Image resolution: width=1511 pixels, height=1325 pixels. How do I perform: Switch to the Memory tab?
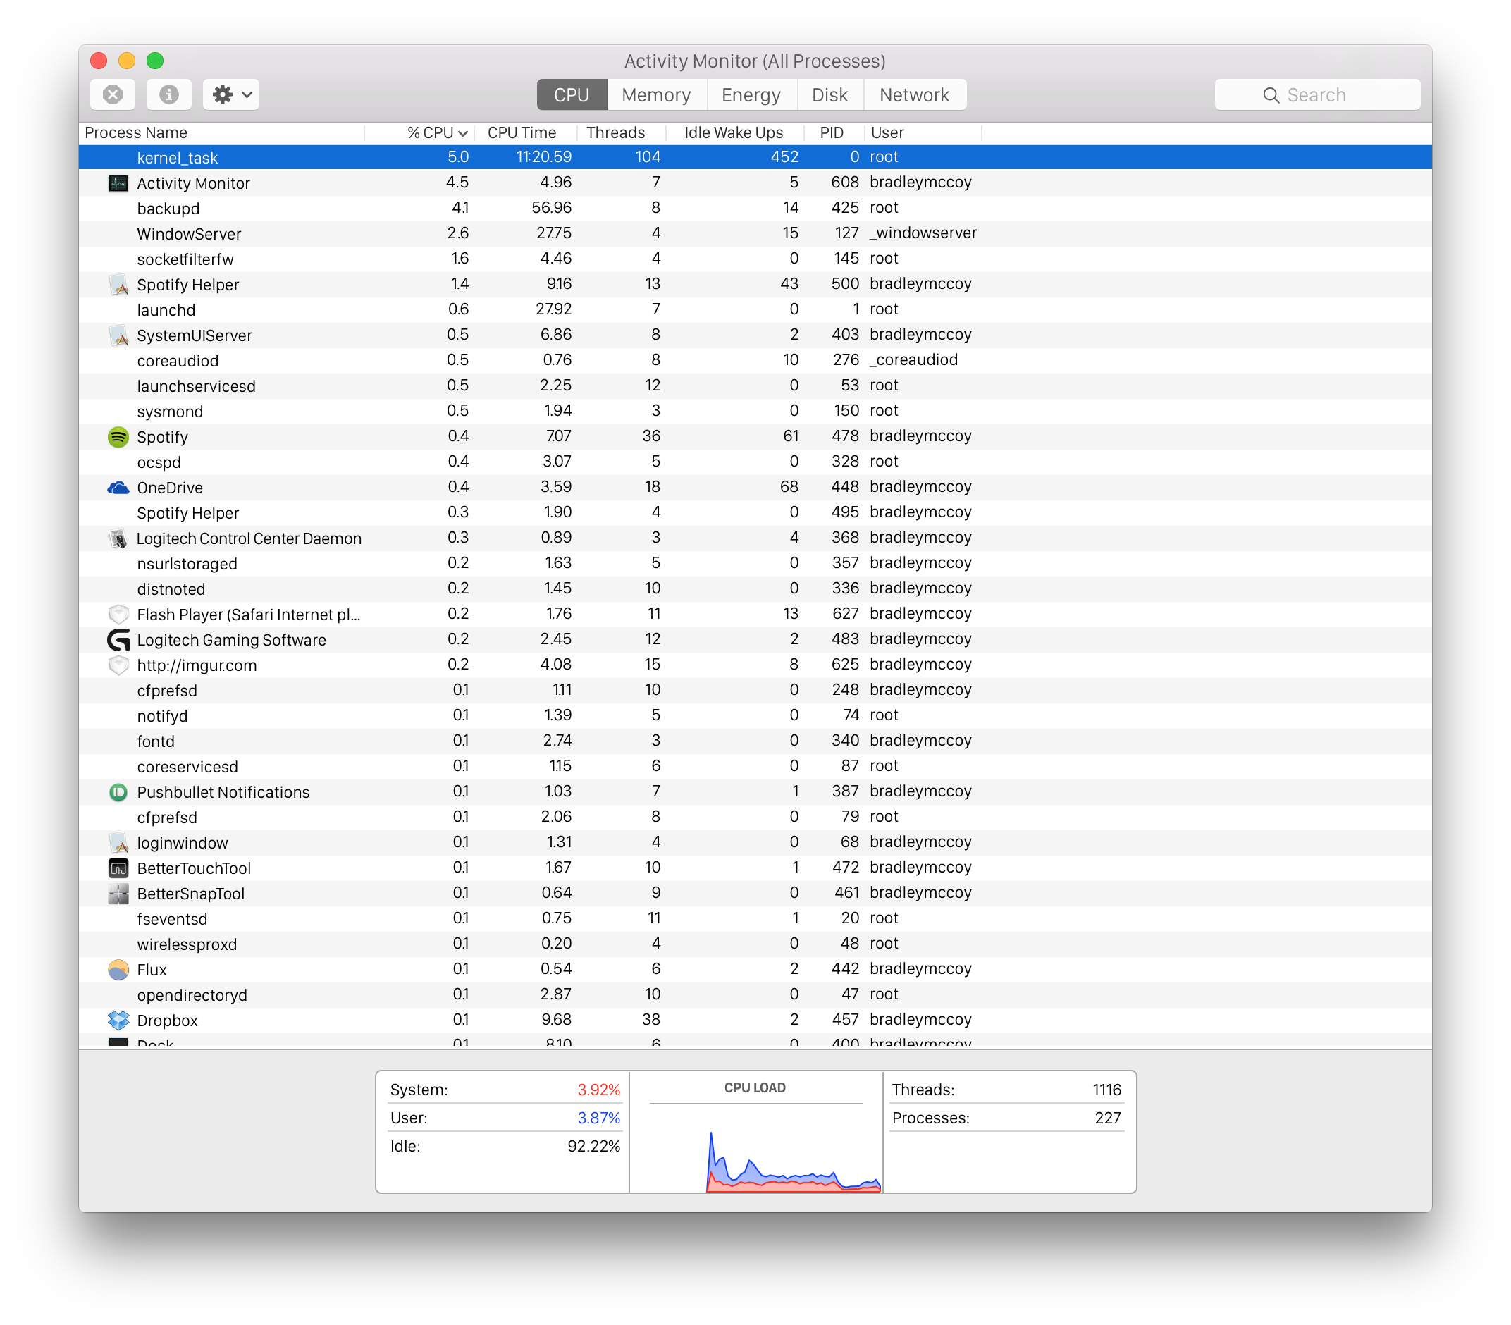coord(655,94)
